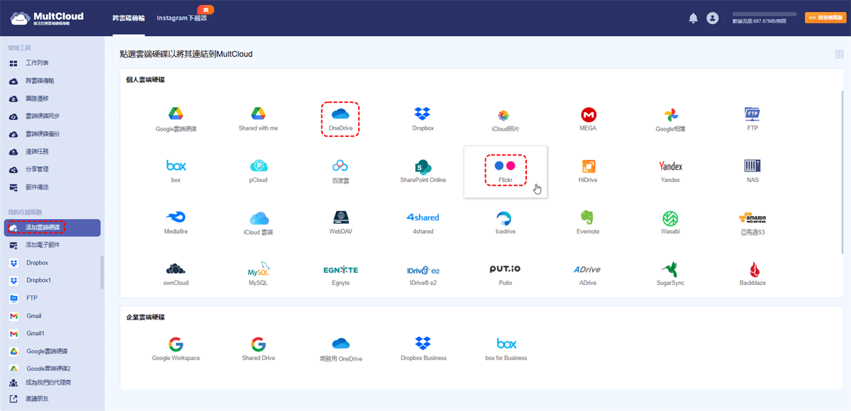Open the user account avatar
Screen dimensions: 851x411
click(713, 18)
